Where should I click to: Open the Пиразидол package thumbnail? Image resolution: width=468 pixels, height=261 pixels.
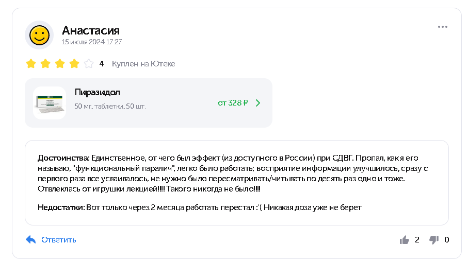[50, 103]
